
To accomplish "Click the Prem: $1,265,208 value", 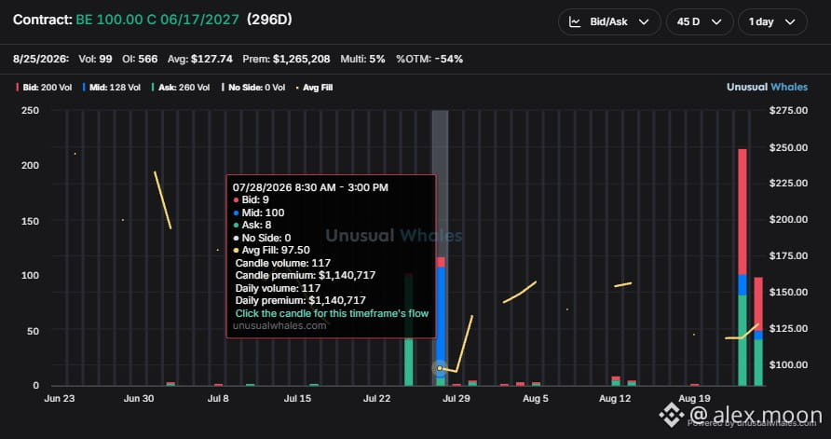I will point(286,59).
